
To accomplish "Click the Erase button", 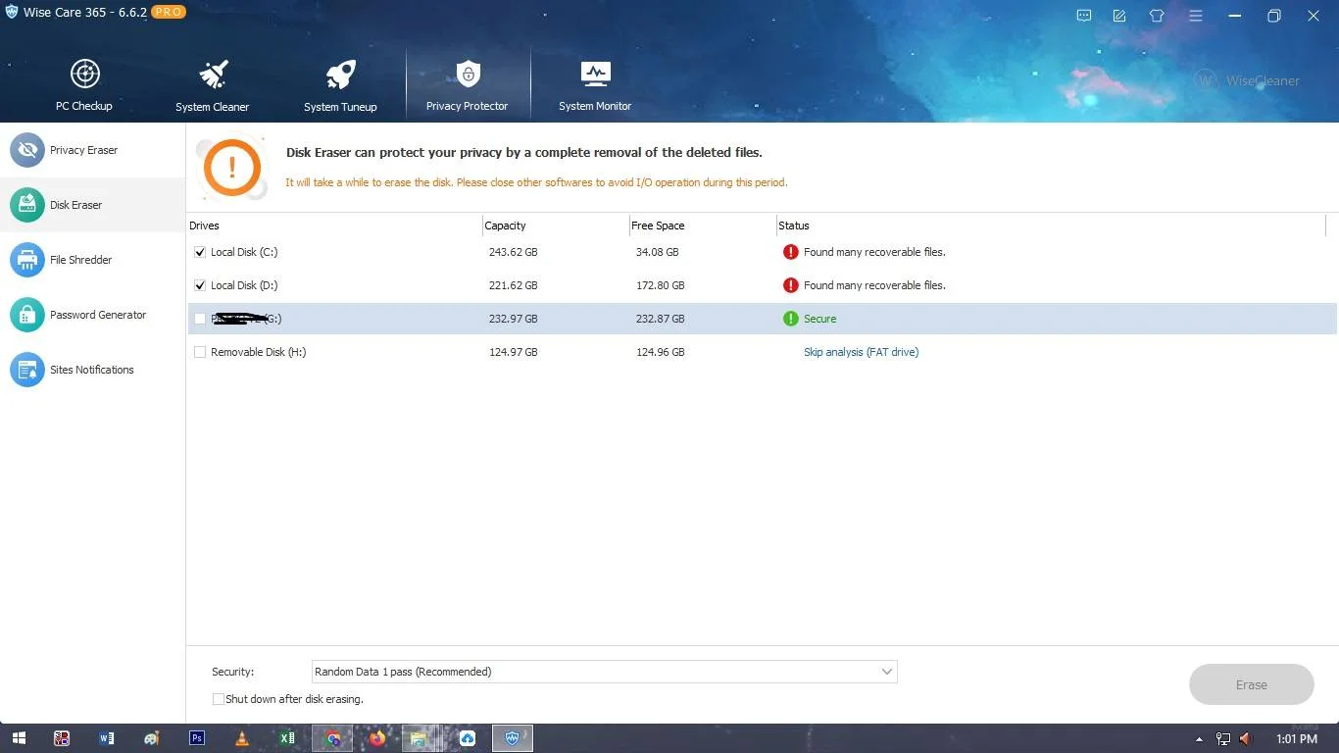I will point(1251,684).
